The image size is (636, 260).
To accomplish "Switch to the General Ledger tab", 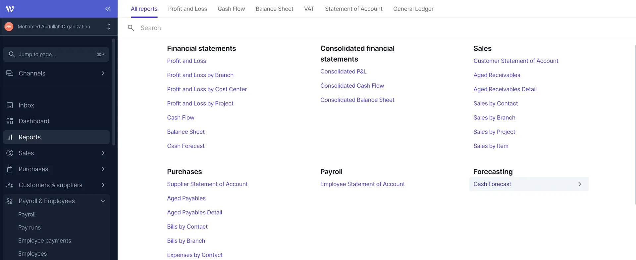I will pyautogui.click(x=413, y=9).
